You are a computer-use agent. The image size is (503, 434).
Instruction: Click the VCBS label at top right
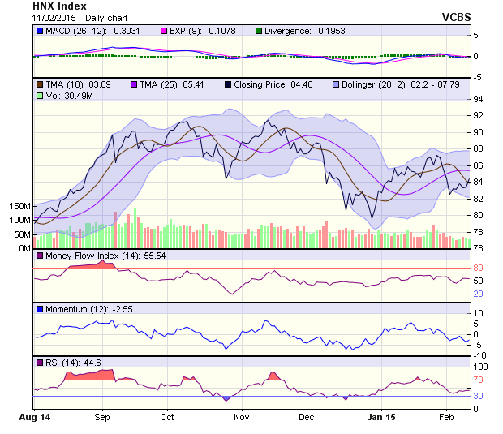456,16
